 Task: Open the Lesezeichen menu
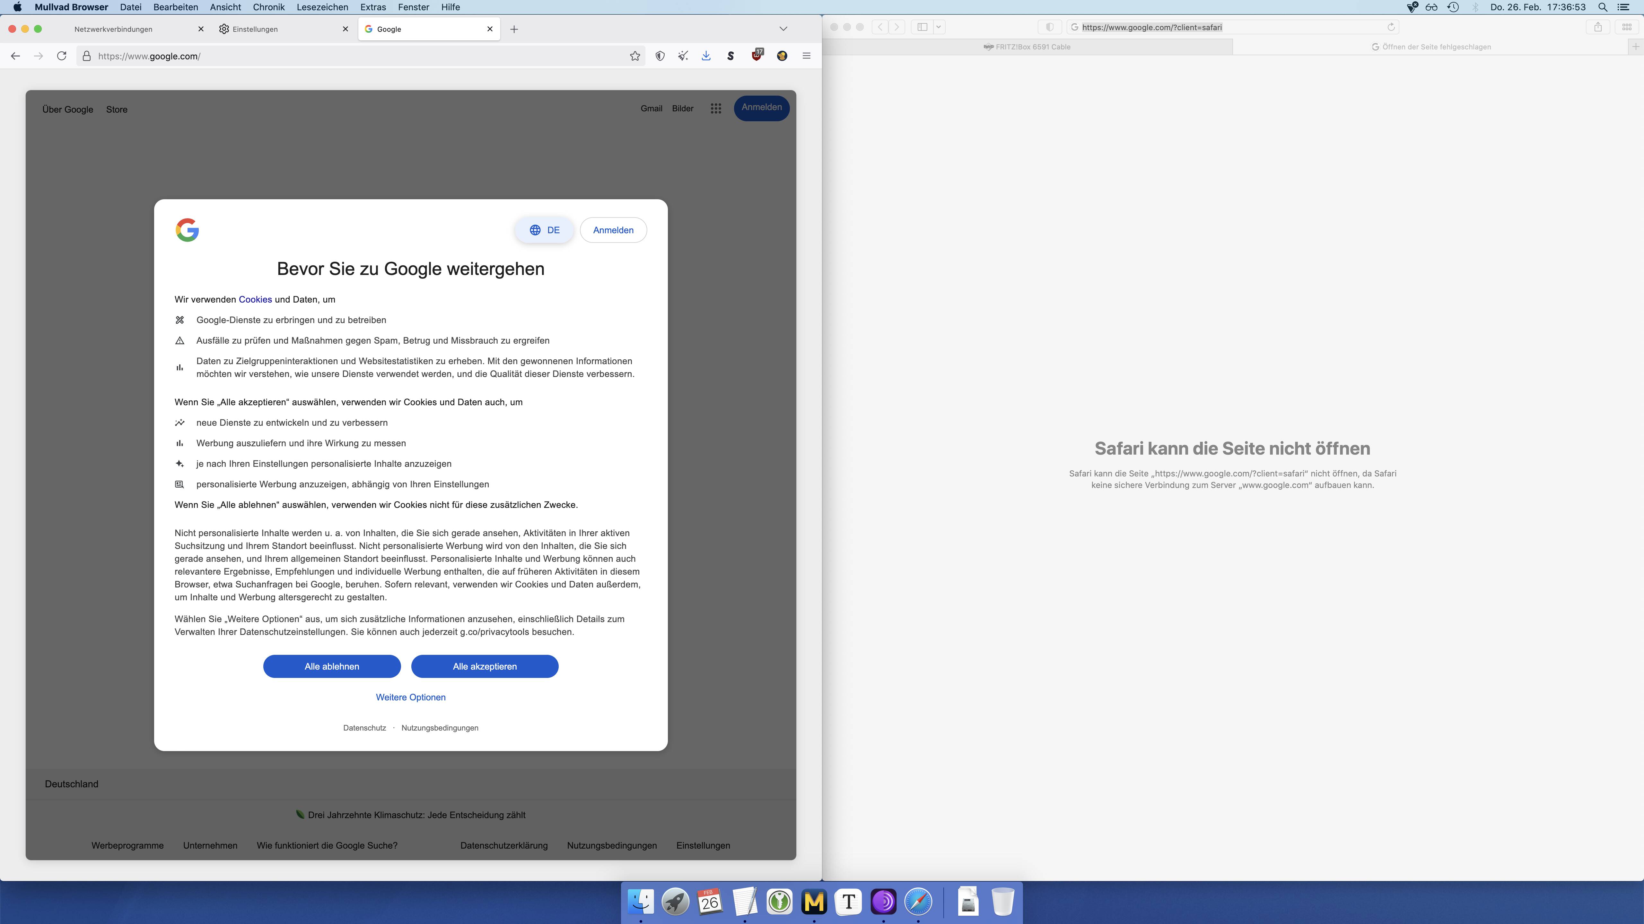coord(322,7)
